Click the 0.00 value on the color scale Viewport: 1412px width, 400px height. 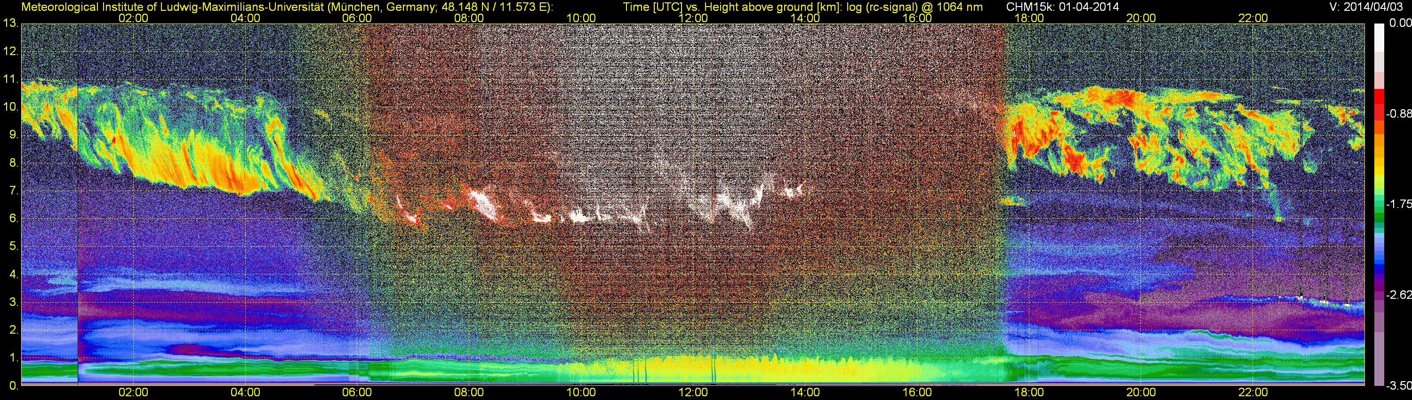tap(1400, 23)
